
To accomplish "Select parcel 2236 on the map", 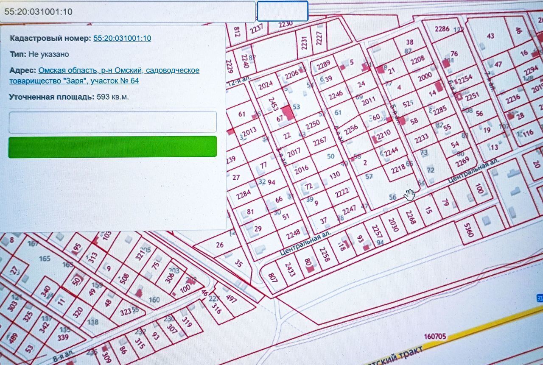I will [512, 99].
